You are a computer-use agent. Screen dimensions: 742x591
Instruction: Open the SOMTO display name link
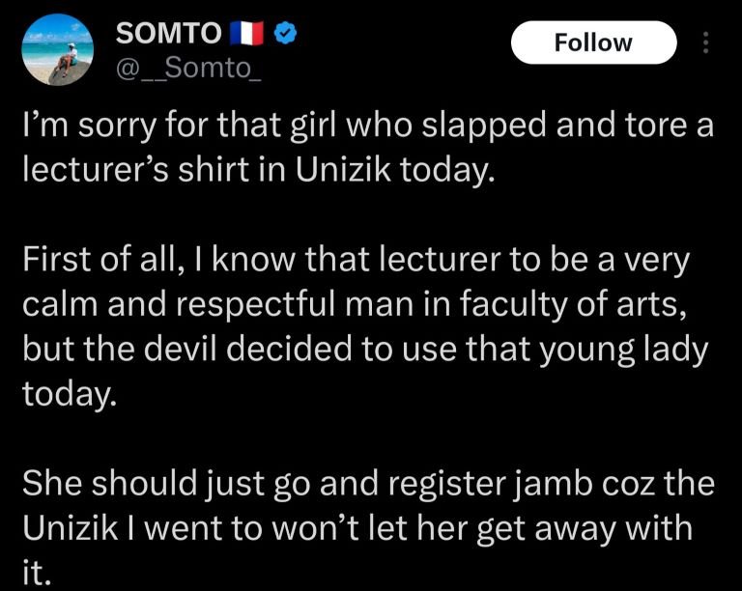168,33
